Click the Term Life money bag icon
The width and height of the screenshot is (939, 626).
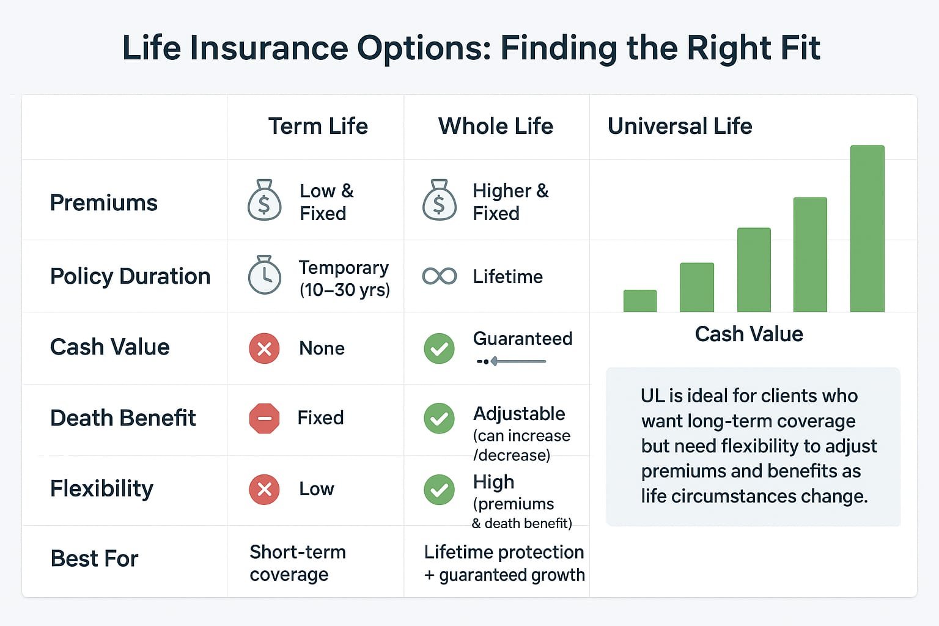coord(264,201)
